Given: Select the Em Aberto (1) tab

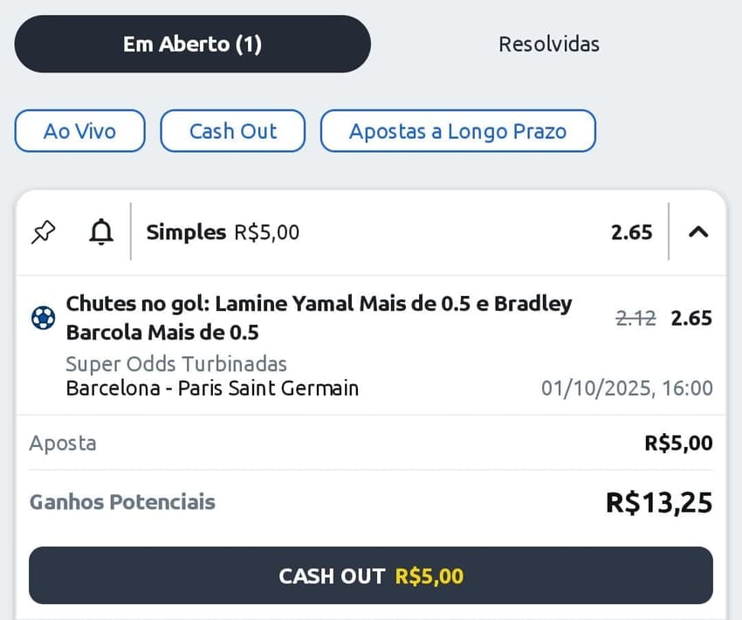Looking at the screenshot, I should click(x=191, y=44).
